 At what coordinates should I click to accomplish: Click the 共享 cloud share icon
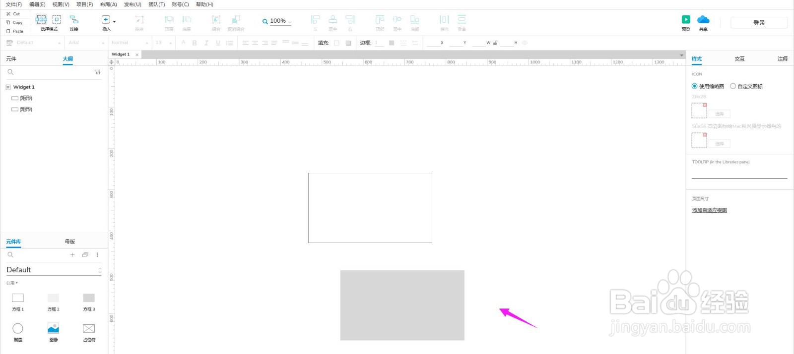tap(703, 19)
